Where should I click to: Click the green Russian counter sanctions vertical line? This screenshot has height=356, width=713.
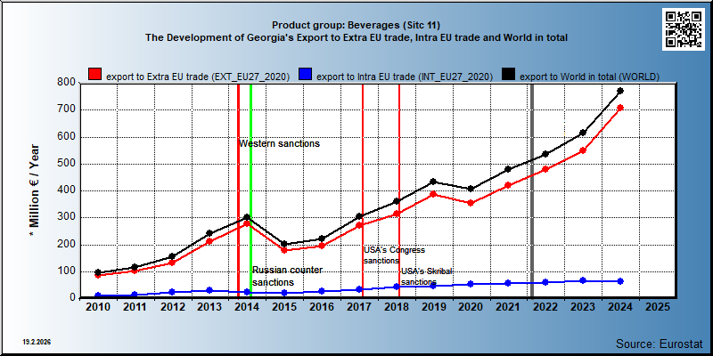click(x=250, y=190)
